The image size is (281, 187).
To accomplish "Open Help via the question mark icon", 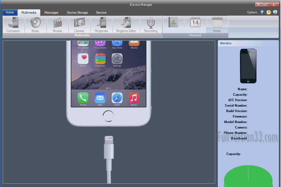I will pos(269,12).
